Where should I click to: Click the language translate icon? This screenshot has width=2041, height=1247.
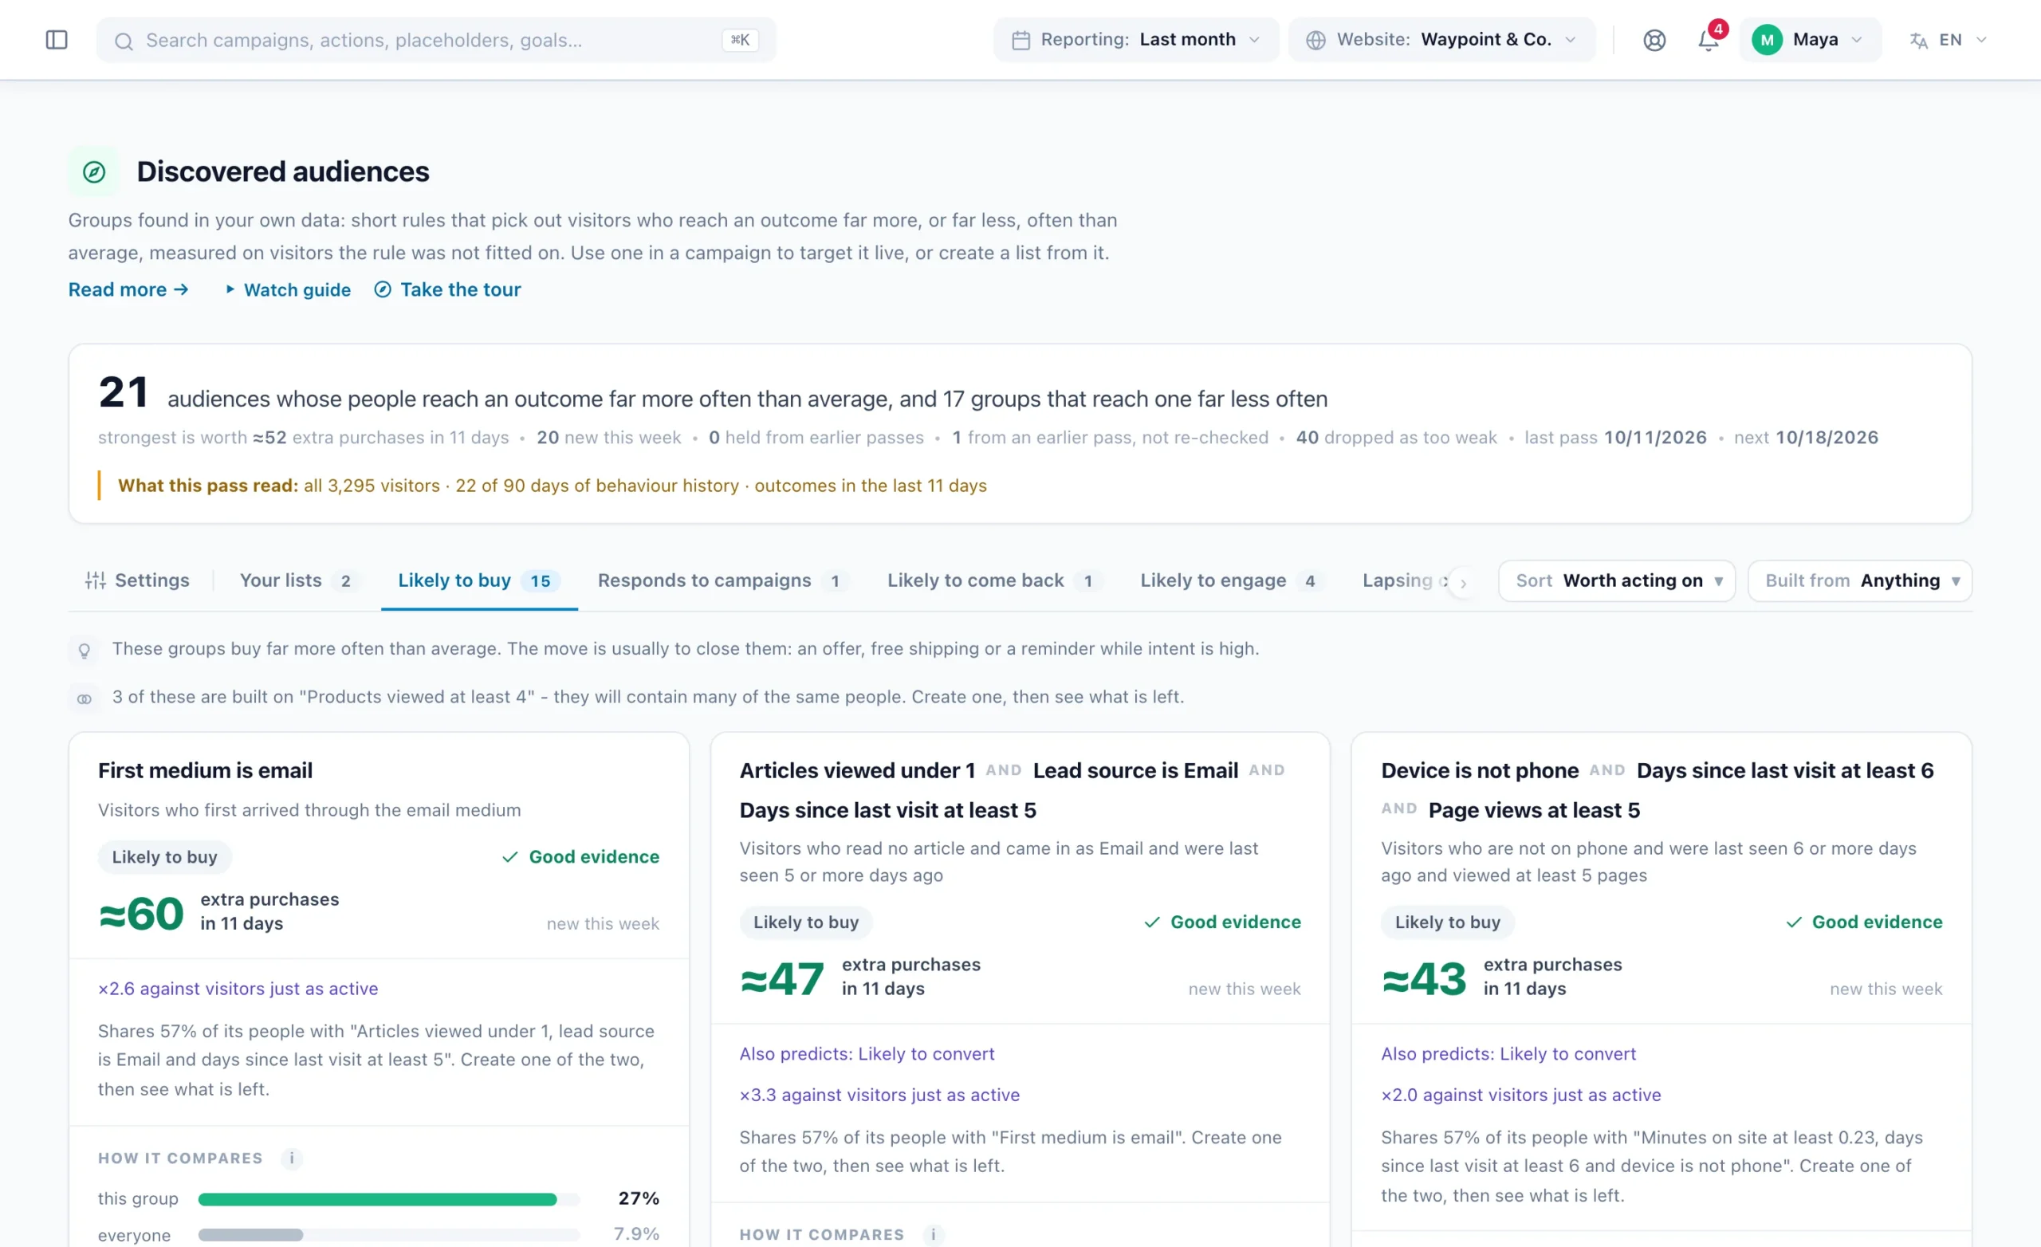[x=1918, y=40]
